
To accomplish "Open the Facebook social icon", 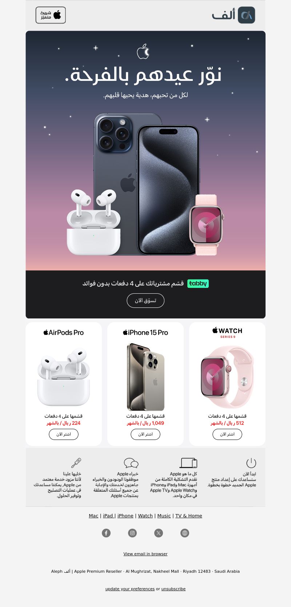I will (x=106, y=533).
